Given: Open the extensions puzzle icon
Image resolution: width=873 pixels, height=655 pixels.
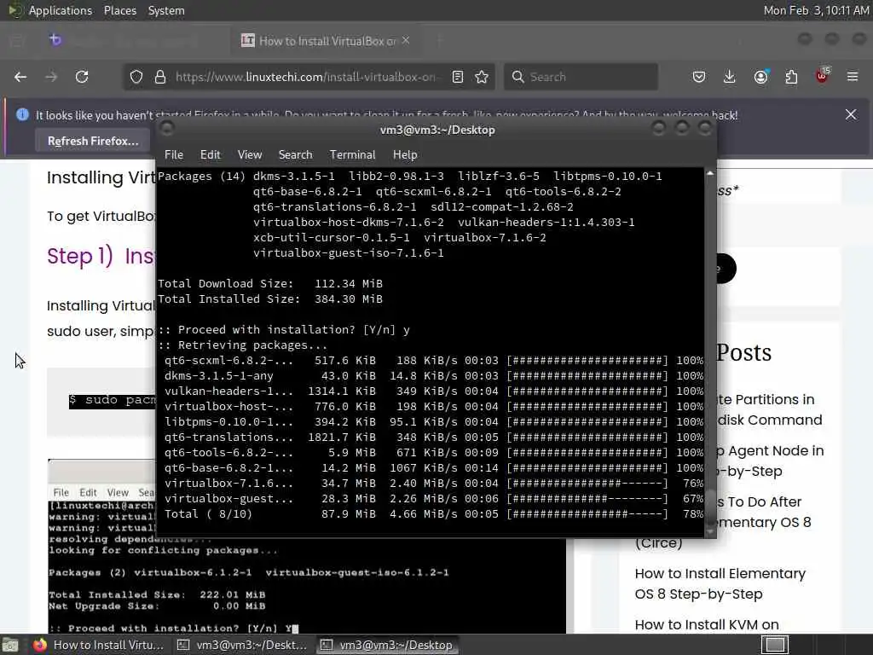Looking at the screenshot, I should pyautogui.click(x=791, y=77).
